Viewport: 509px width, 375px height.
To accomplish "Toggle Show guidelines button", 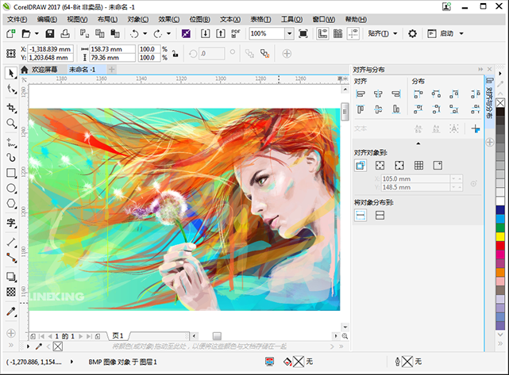I will click(x=353, y=33).
